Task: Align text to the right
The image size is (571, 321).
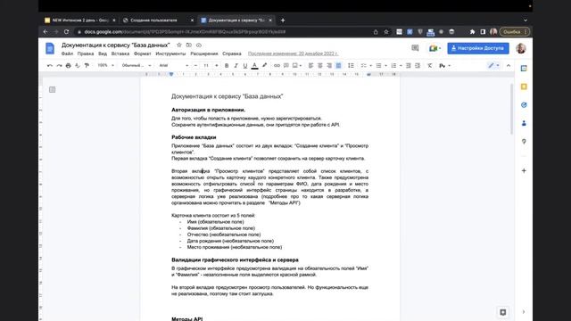Action: pyautogui.click(x=329, y=65)
